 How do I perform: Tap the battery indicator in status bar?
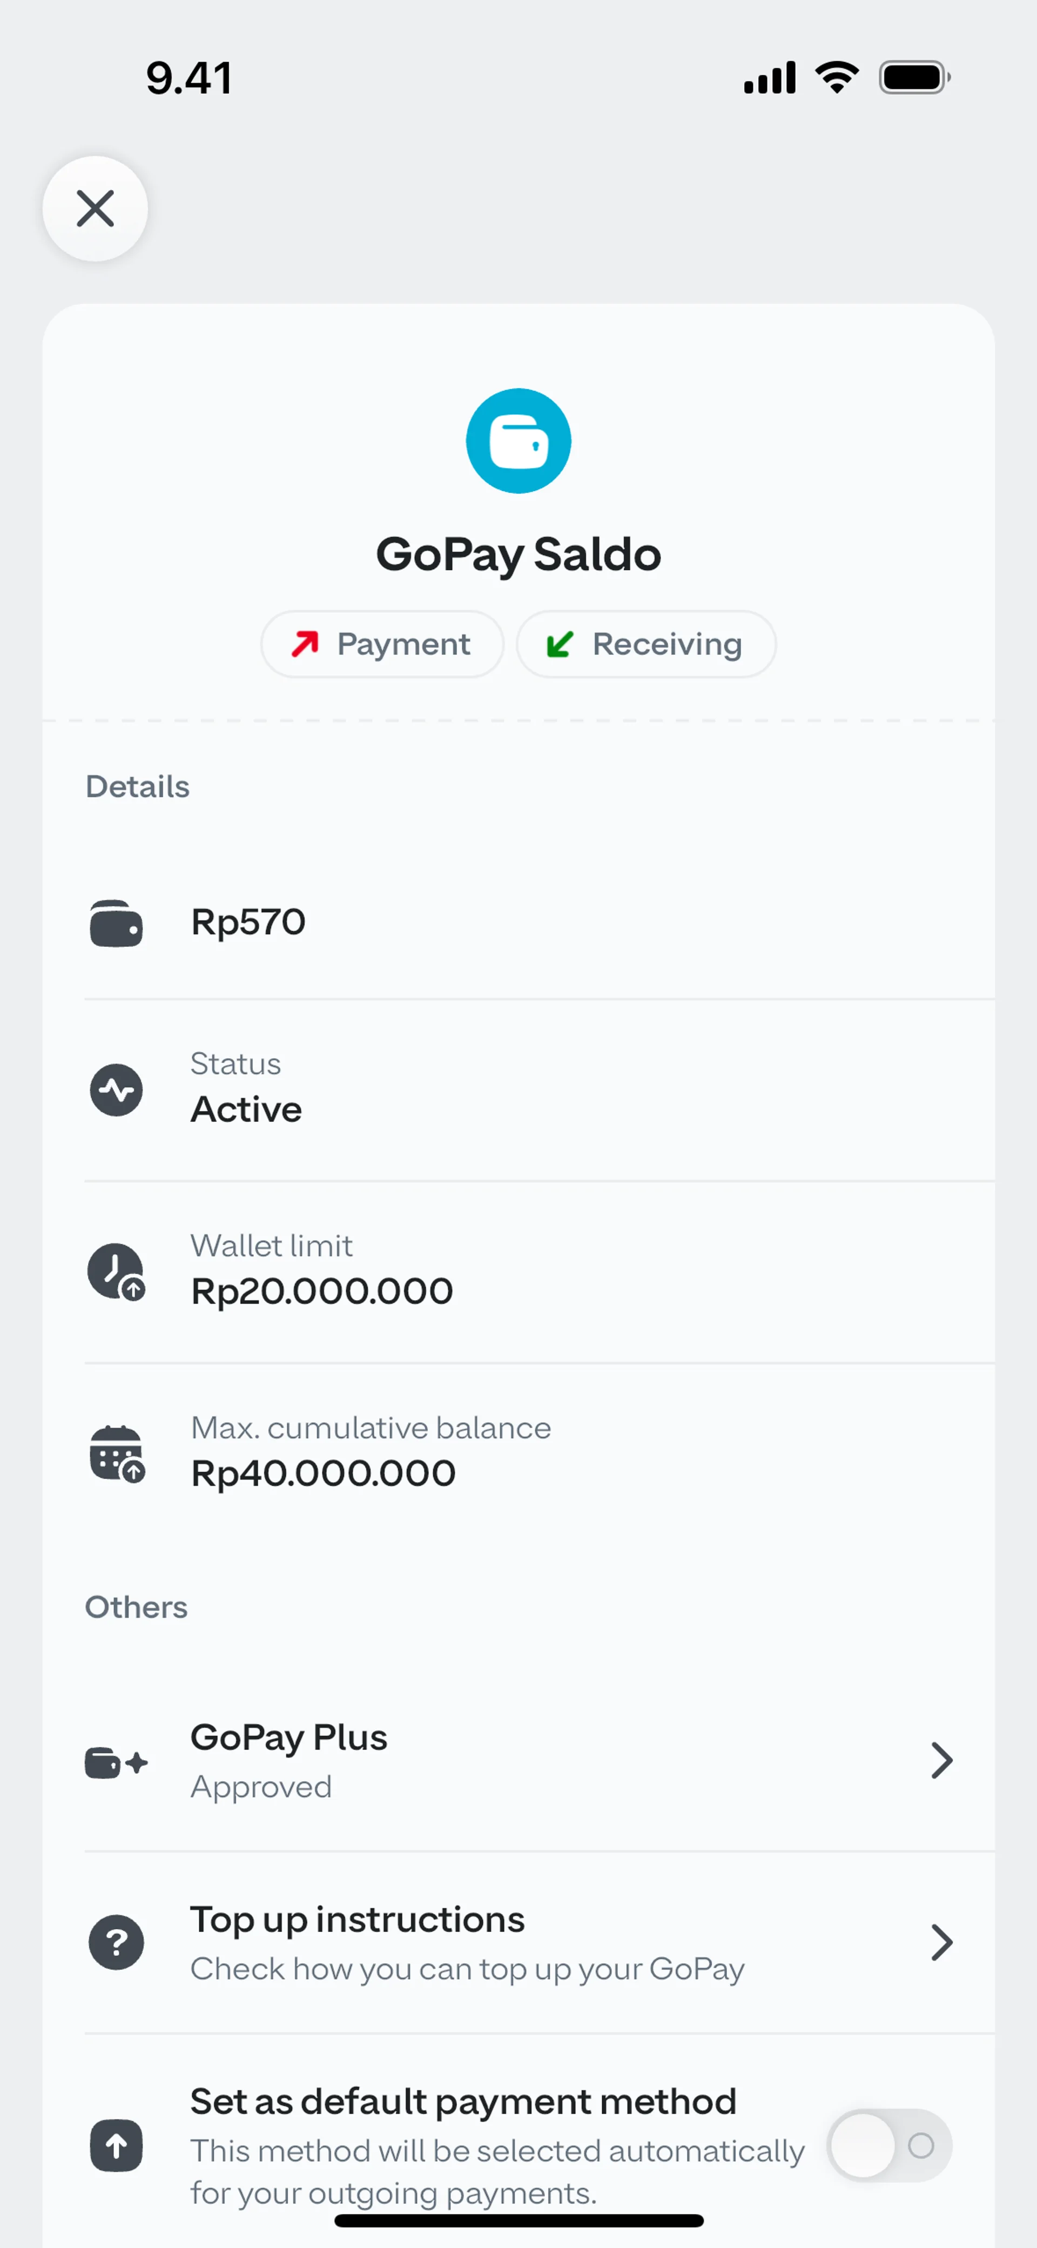coord(914,78)
